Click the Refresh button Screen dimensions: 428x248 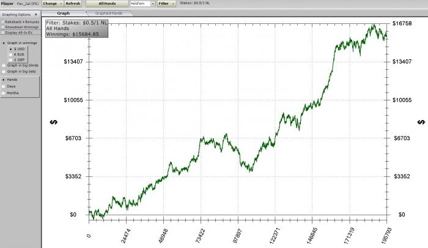(73, 4)
